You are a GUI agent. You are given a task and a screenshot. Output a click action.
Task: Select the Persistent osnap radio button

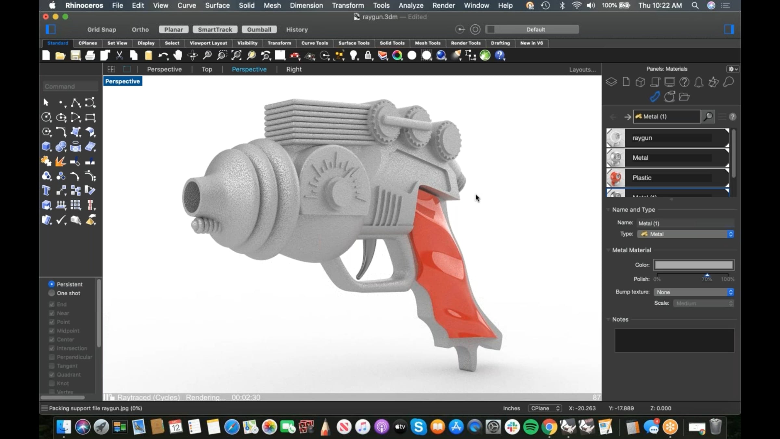[51, 284]
